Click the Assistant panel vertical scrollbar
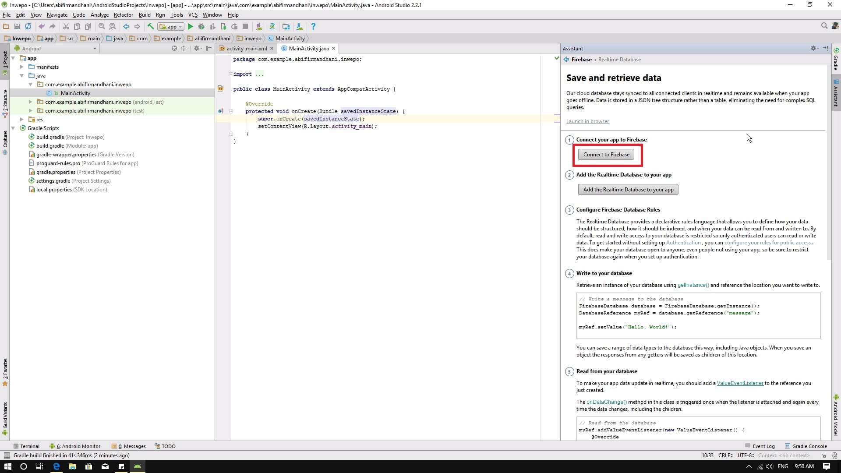Image resolution: width=841 pixels, height=473 pixels. (828, 162)
